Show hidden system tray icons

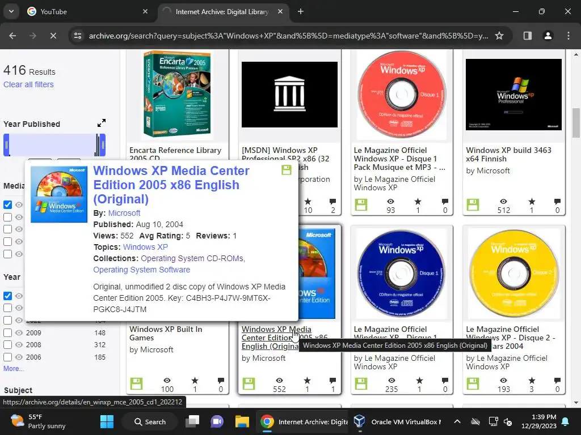click(457, 421)
